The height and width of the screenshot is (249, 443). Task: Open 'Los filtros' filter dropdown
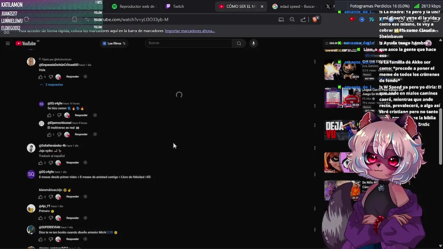coord(114,43)
